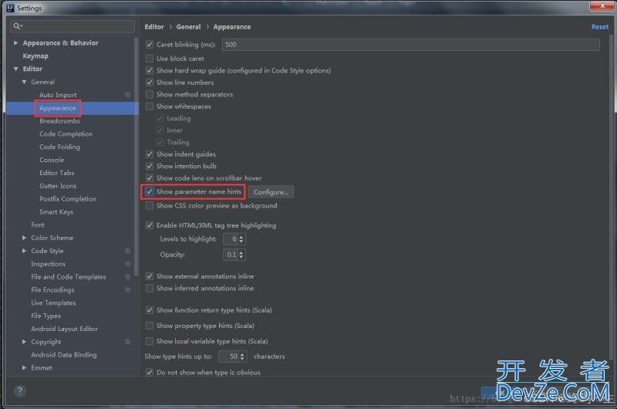Enable Show local variable type hints (Scala)

point(150,341)
